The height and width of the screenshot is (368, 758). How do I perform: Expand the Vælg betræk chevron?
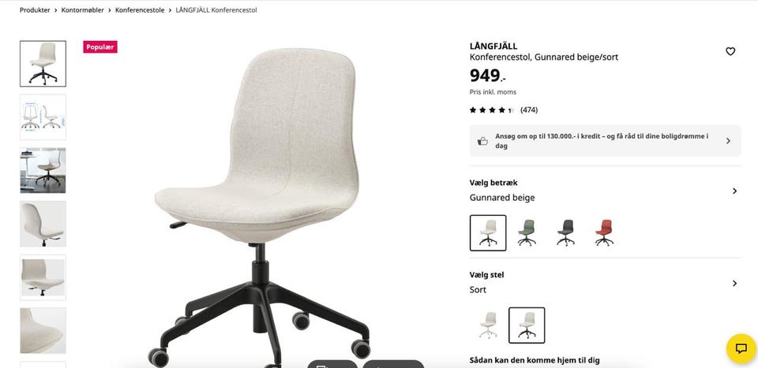point(734,191)
